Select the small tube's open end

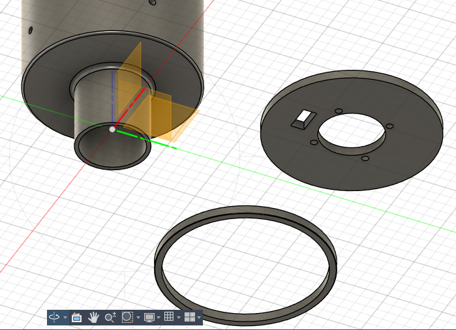pos(112,148)
